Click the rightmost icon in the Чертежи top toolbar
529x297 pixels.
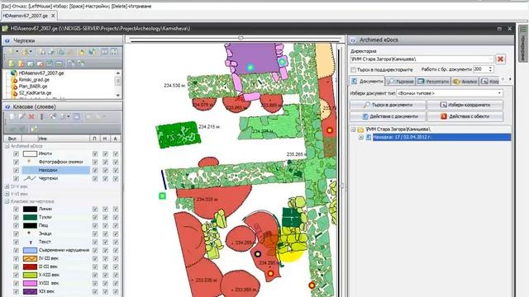point(114,52)
